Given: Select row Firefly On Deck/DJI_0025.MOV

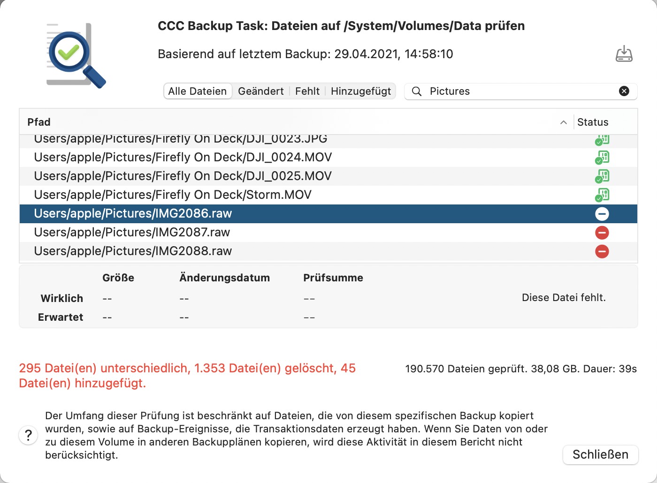Looking at the screenshot, I should coord(328,176).
